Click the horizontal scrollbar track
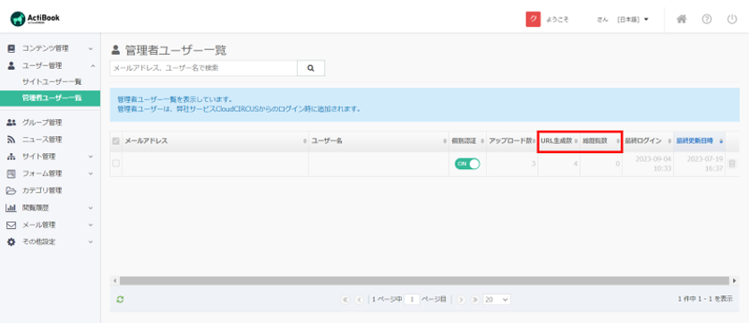749x323 pixels. tap(424, 280)
